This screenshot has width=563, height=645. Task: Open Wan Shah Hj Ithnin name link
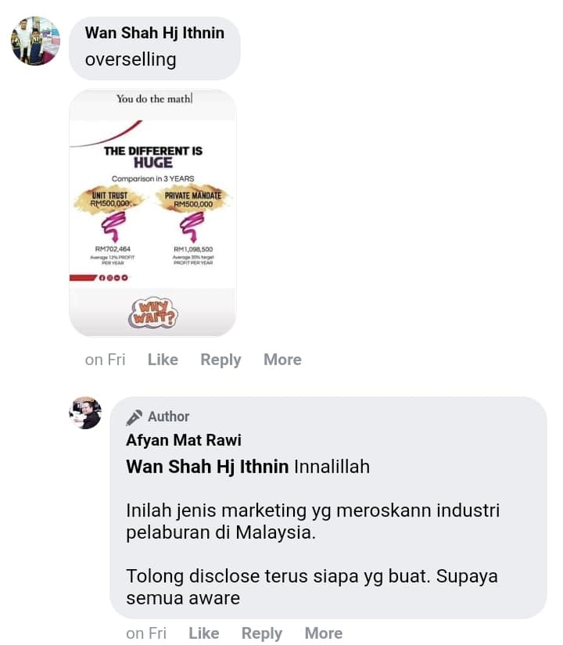(x=155, y=33)
